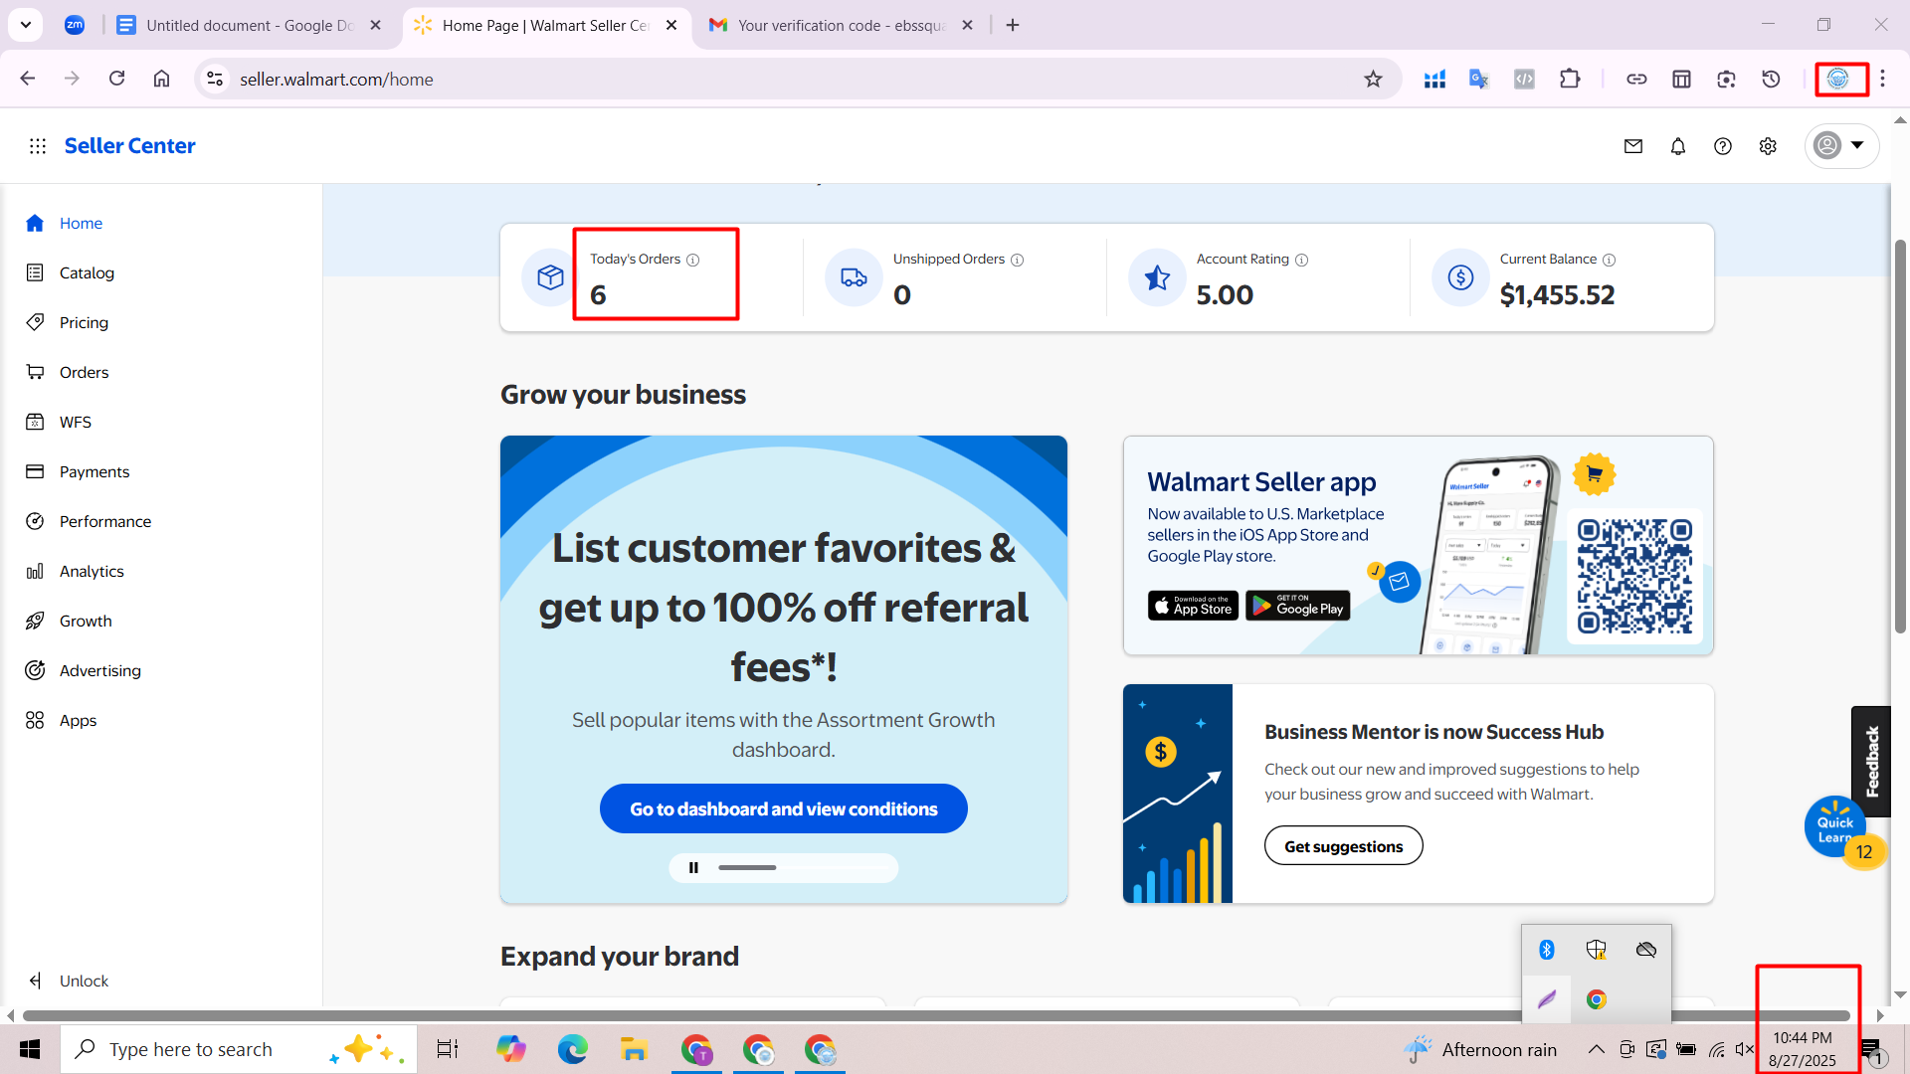Click the Current Balance dollar icon
Viewport: 1910px width, 1074px height.
click(x=1460, y=277)
